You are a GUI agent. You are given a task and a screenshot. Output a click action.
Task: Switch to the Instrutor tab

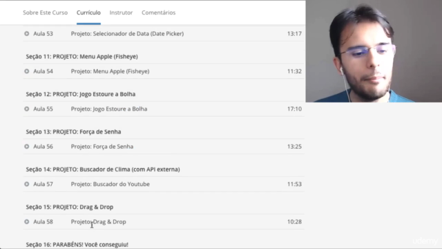point(121,12)
